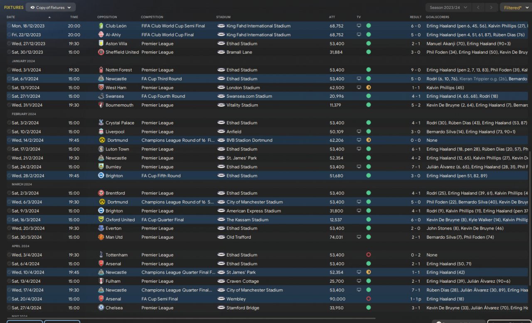
Task: Tick the circle beside Sat, 2/3/2024
Action: [9, 193]
